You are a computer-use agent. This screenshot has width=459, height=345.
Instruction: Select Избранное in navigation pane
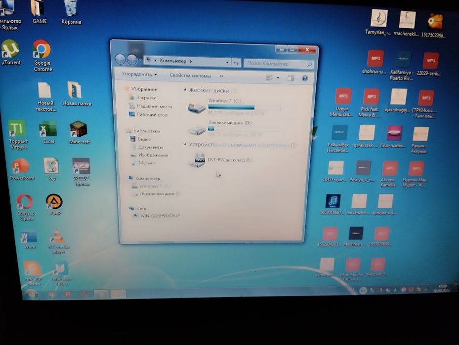pyautogui.click(x=144, y=89)
